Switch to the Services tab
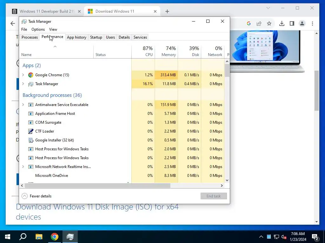Screen dimensions: 325x243 click(140, 37)
